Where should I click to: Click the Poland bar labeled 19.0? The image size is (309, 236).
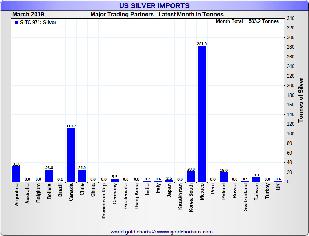(224, 177)
